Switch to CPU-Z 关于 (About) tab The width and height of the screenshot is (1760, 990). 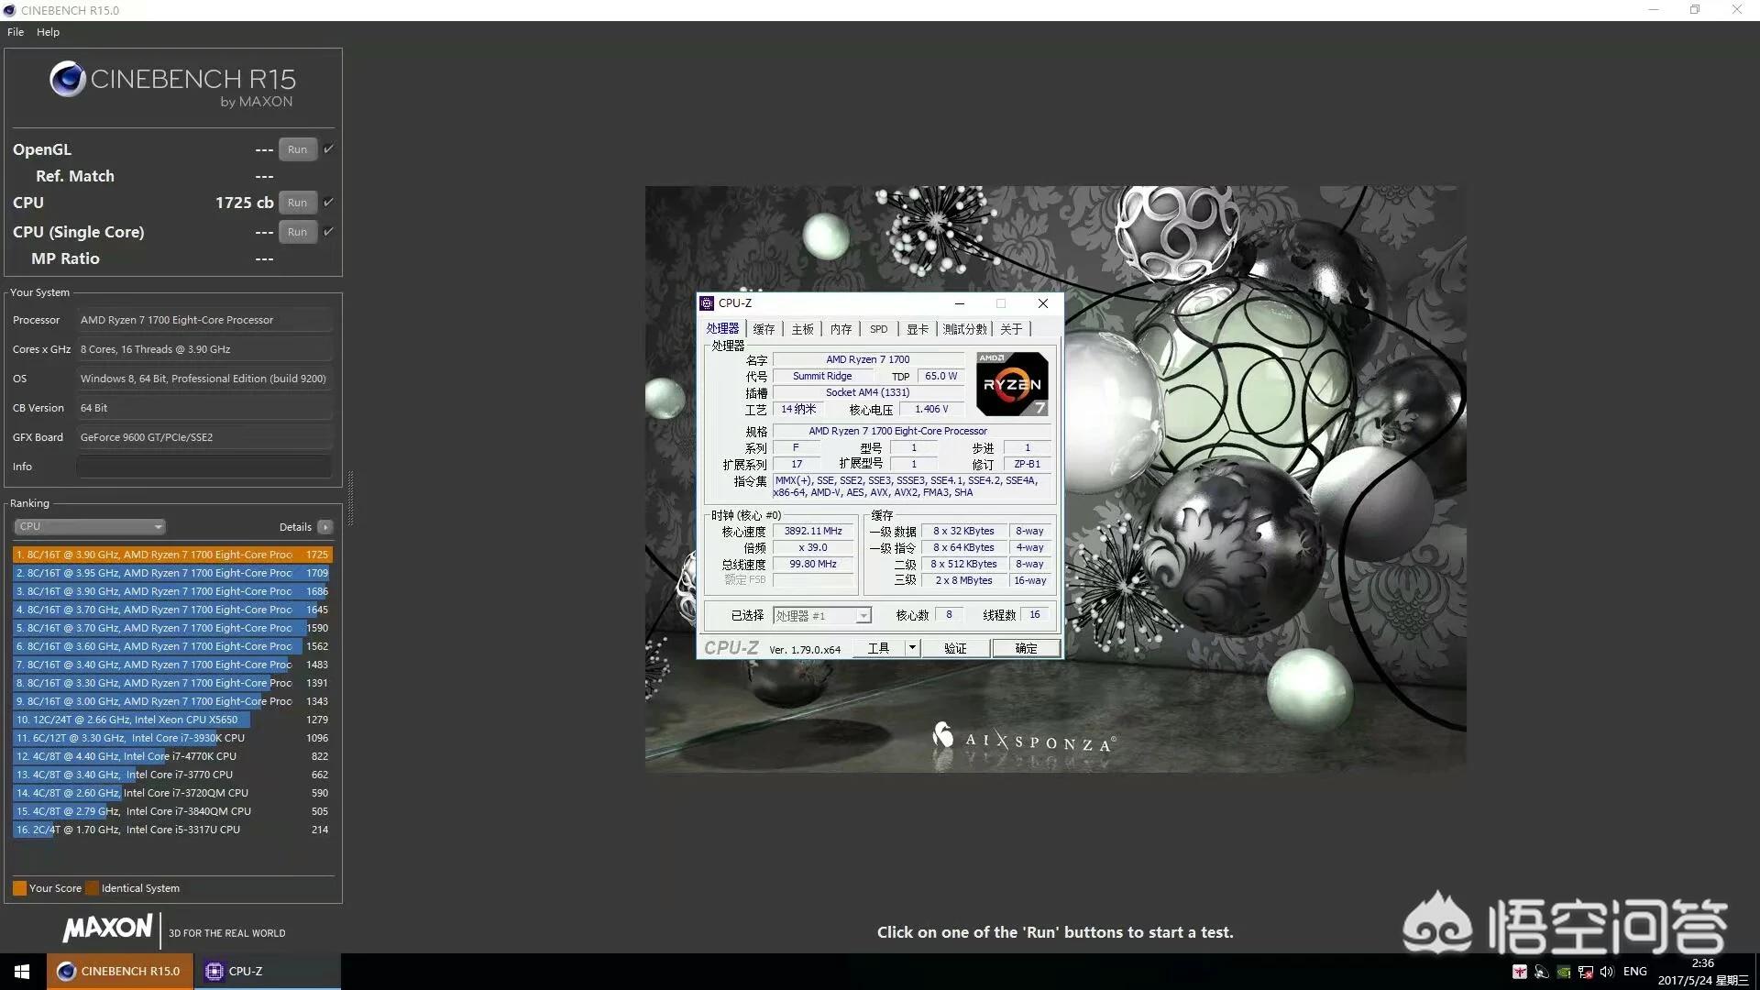(x=1011, y=329)
